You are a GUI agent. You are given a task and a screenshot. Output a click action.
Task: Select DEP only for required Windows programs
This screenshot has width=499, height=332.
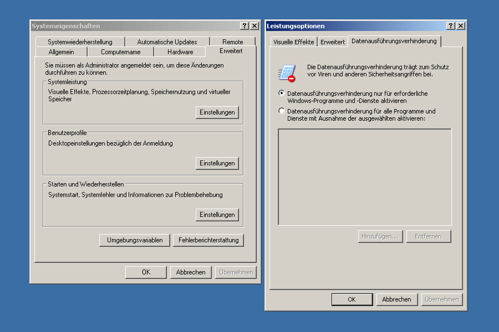pos(282,94)
